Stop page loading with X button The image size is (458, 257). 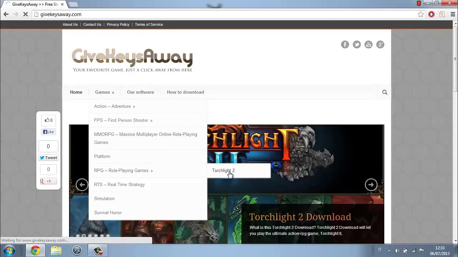click(x=26, y=14)
